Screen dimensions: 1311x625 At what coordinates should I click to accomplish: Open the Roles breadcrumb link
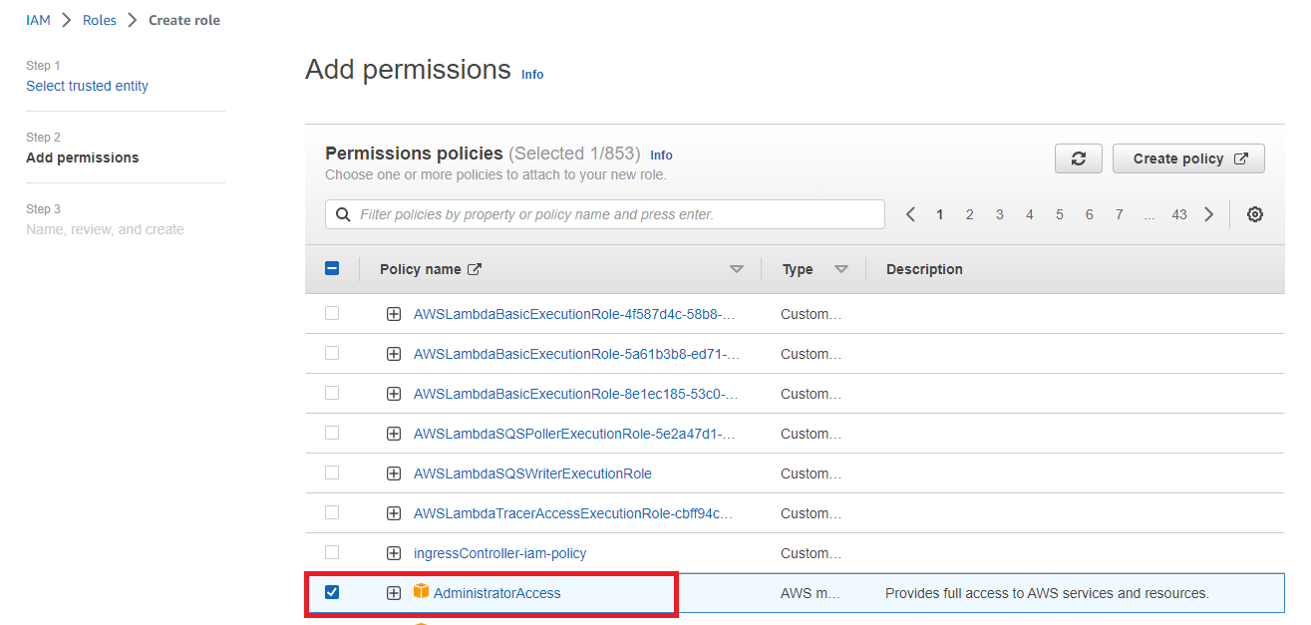[100, 20]
